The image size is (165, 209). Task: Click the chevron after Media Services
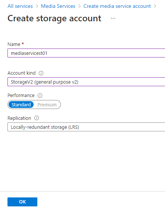(80, 6)
